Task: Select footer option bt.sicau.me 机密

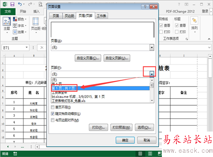Action: [100, 97]
